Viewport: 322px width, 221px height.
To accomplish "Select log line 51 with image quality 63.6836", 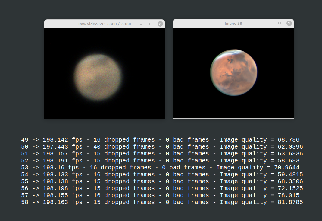I will [162, 154].
